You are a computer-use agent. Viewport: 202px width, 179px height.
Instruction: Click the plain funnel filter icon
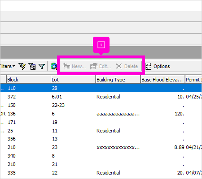coord(42,66)
